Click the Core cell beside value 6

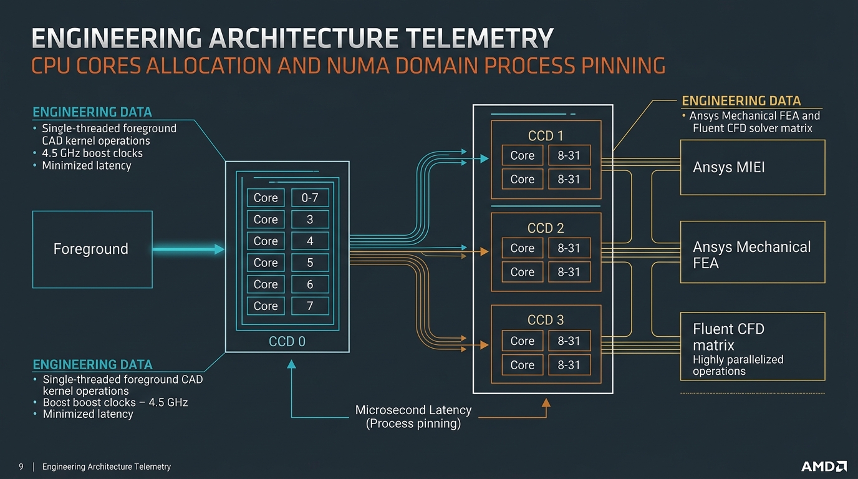point(266,284)
